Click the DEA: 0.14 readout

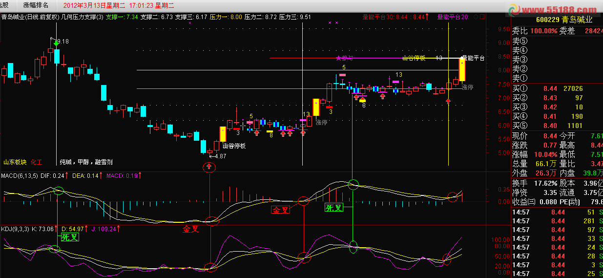click(85, 175)
